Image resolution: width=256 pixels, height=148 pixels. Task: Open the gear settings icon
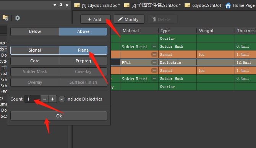[18, 18]
